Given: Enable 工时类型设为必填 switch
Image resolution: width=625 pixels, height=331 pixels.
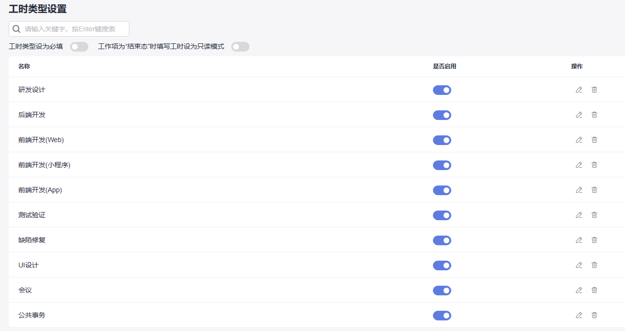Looking at the screenshot, I should coord(79,47).
